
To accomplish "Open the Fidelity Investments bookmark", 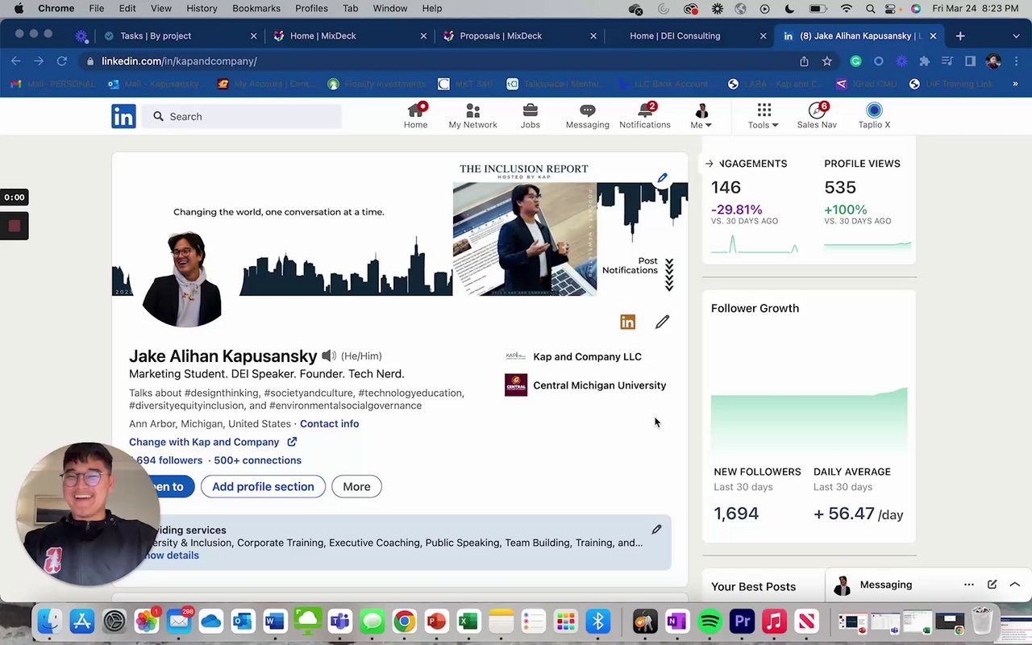I will click(x=377, y=84).
